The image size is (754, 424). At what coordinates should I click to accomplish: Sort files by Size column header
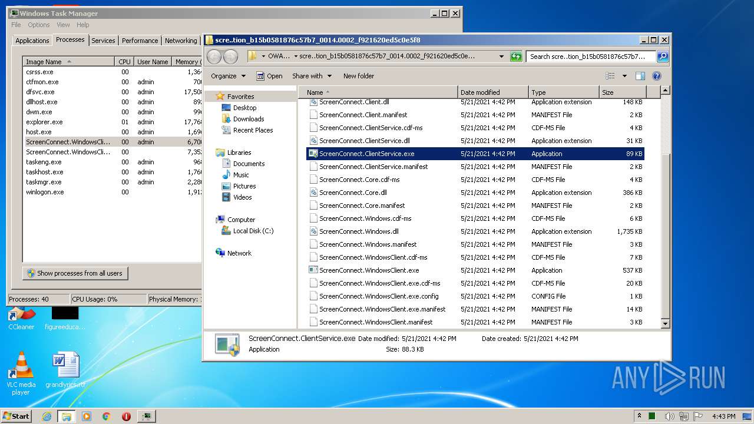click(623, 92)
